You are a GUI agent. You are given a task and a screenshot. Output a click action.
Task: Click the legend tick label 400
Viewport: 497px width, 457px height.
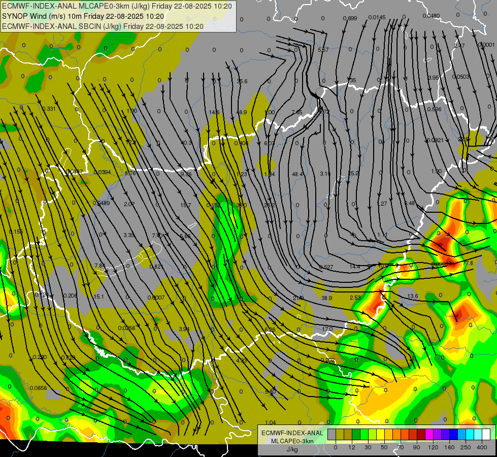[481, 447]
